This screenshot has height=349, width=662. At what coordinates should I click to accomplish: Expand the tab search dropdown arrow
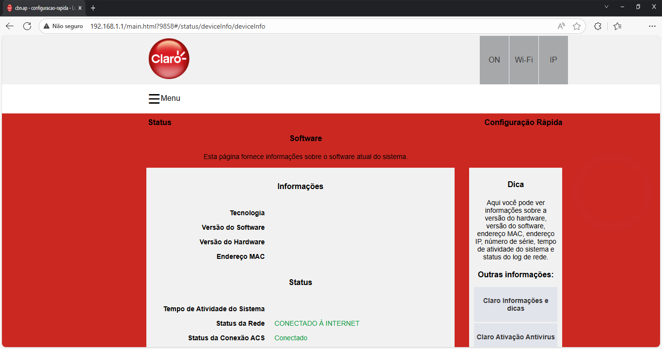pyautogui.click(x=606, y=7)
